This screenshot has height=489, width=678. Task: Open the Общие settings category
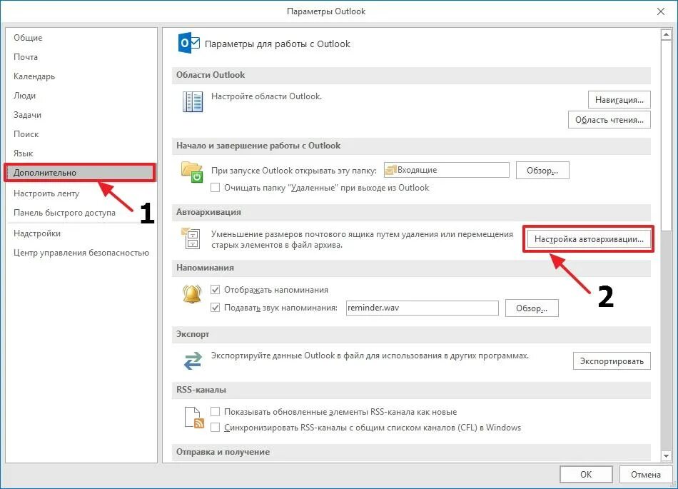[28, 38]
